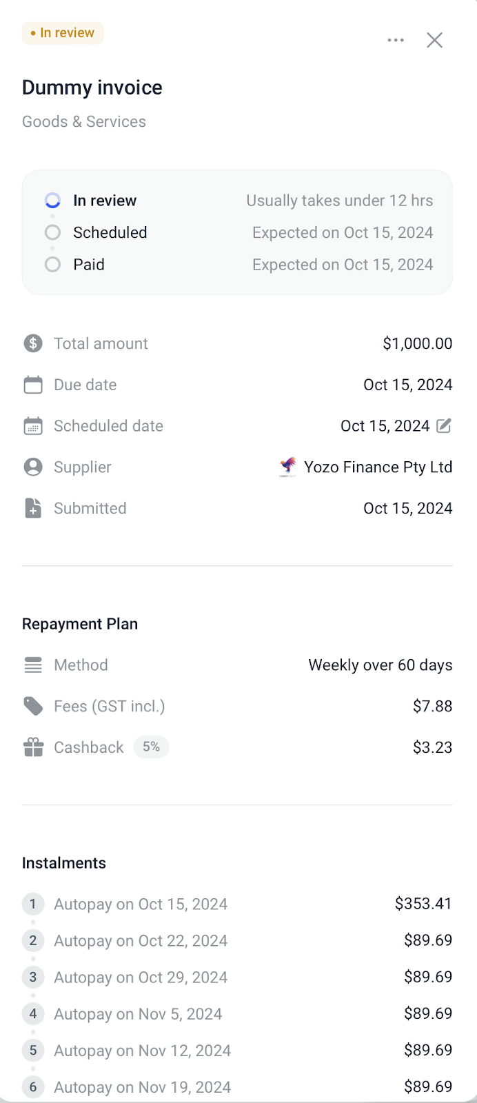The height and width of the screenshot is (1103, 477).
Task: Click the Scheduled date calendar icon
Action: coord(33,426)
